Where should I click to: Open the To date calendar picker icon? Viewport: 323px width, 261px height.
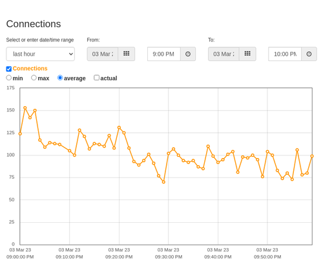(x=247, y=54)
